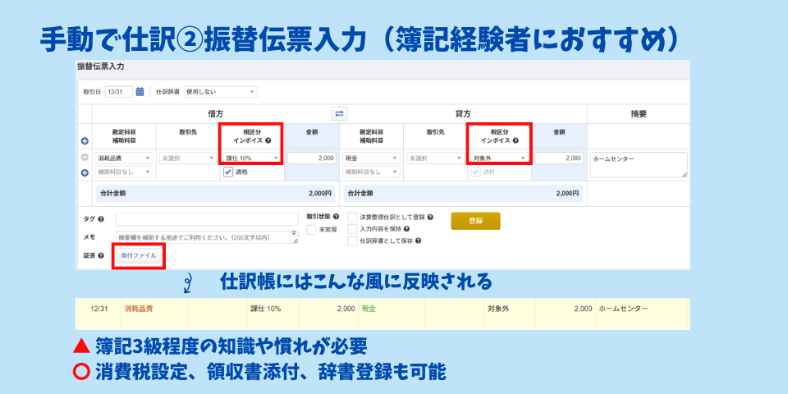Open the debit 消耗品費 account dropdown

pyautogui.click(x=124, y=158)
